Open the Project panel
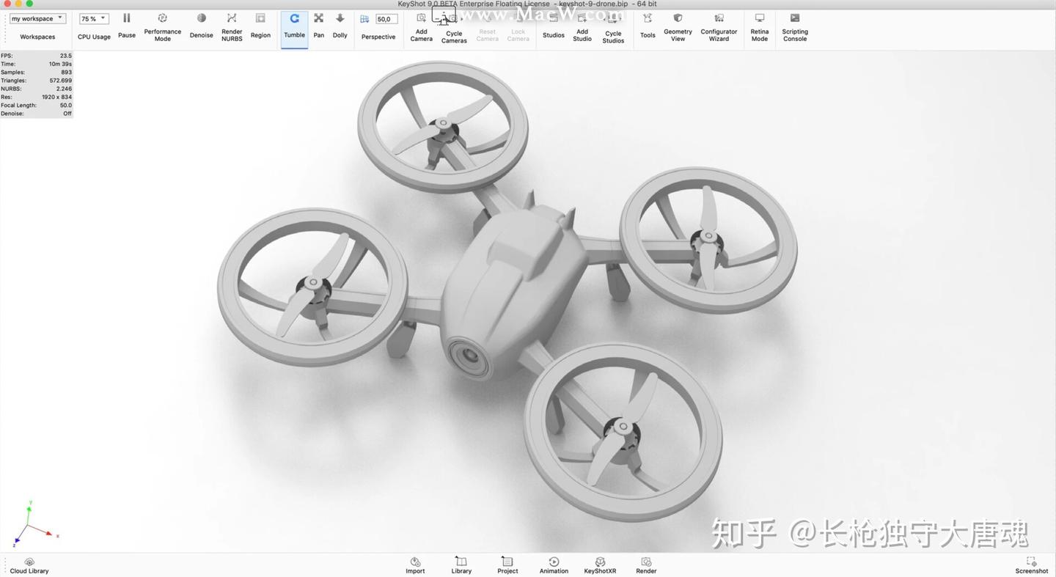1056x577 pixels. 507,562
